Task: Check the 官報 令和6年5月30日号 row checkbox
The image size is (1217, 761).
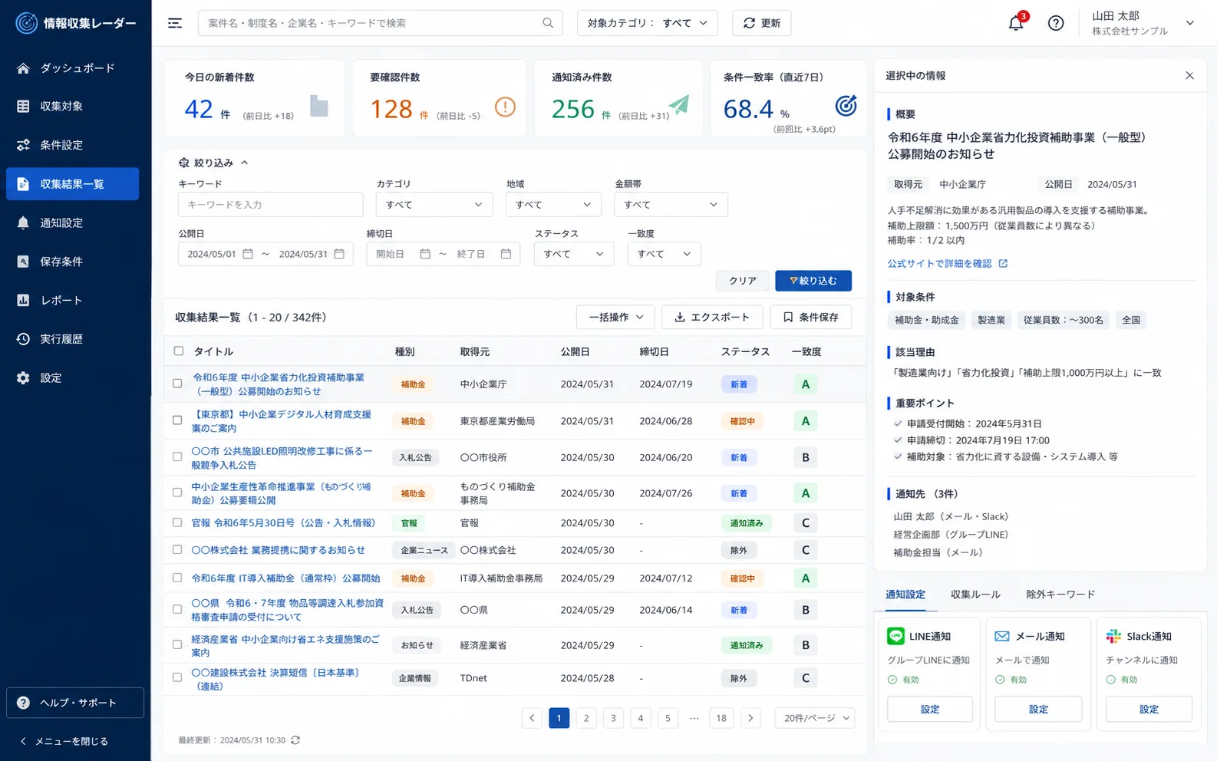Action: 177,522
